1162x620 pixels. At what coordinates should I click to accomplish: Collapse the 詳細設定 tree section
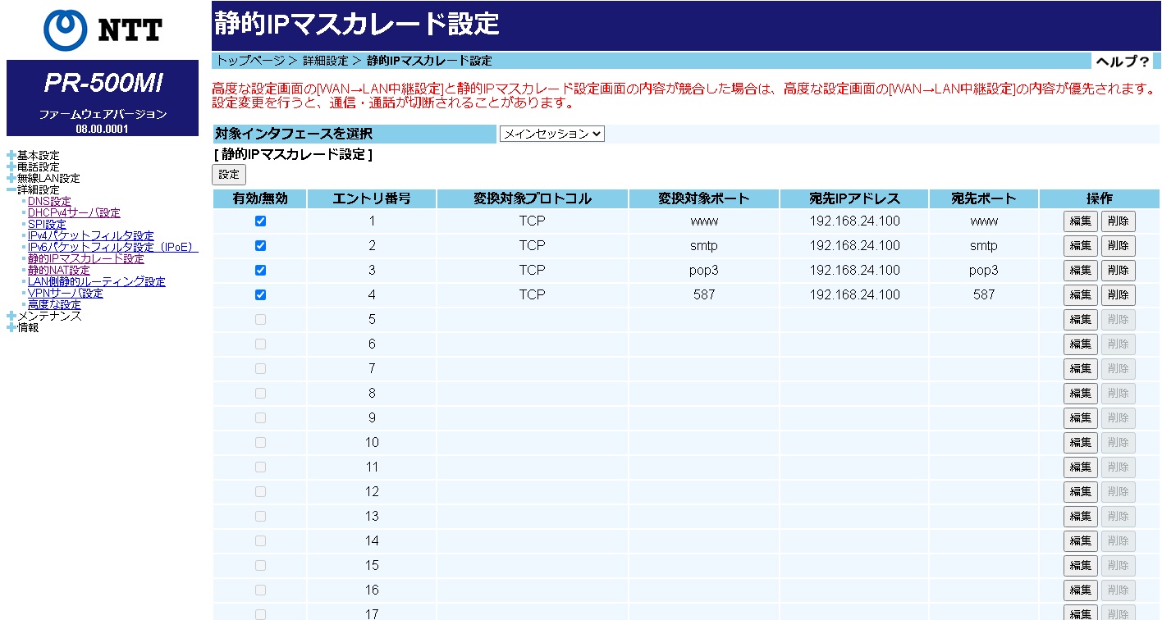coord(11,189)
